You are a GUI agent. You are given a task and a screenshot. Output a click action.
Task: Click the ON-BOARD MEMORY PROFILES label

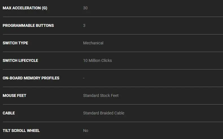coord(31,78)
